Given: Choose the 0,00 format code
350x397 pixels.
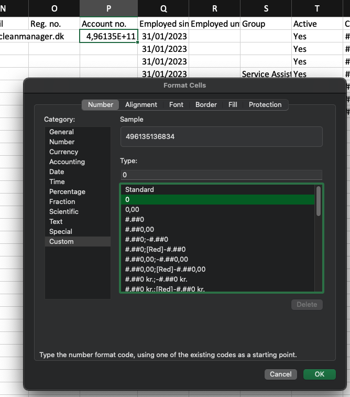Looking at the screenshot, I should (x=132, y=209).
